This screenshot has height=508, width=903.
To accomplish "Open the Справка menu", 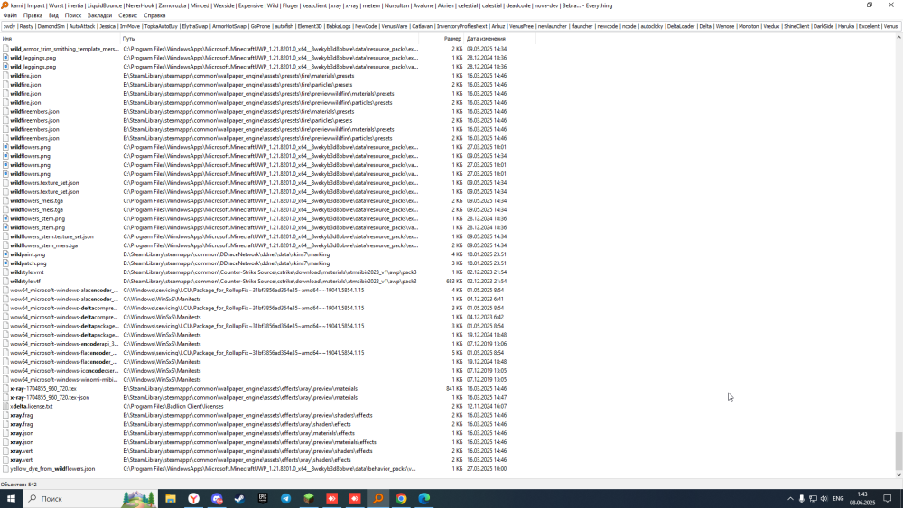I will [x=154, y=15].
